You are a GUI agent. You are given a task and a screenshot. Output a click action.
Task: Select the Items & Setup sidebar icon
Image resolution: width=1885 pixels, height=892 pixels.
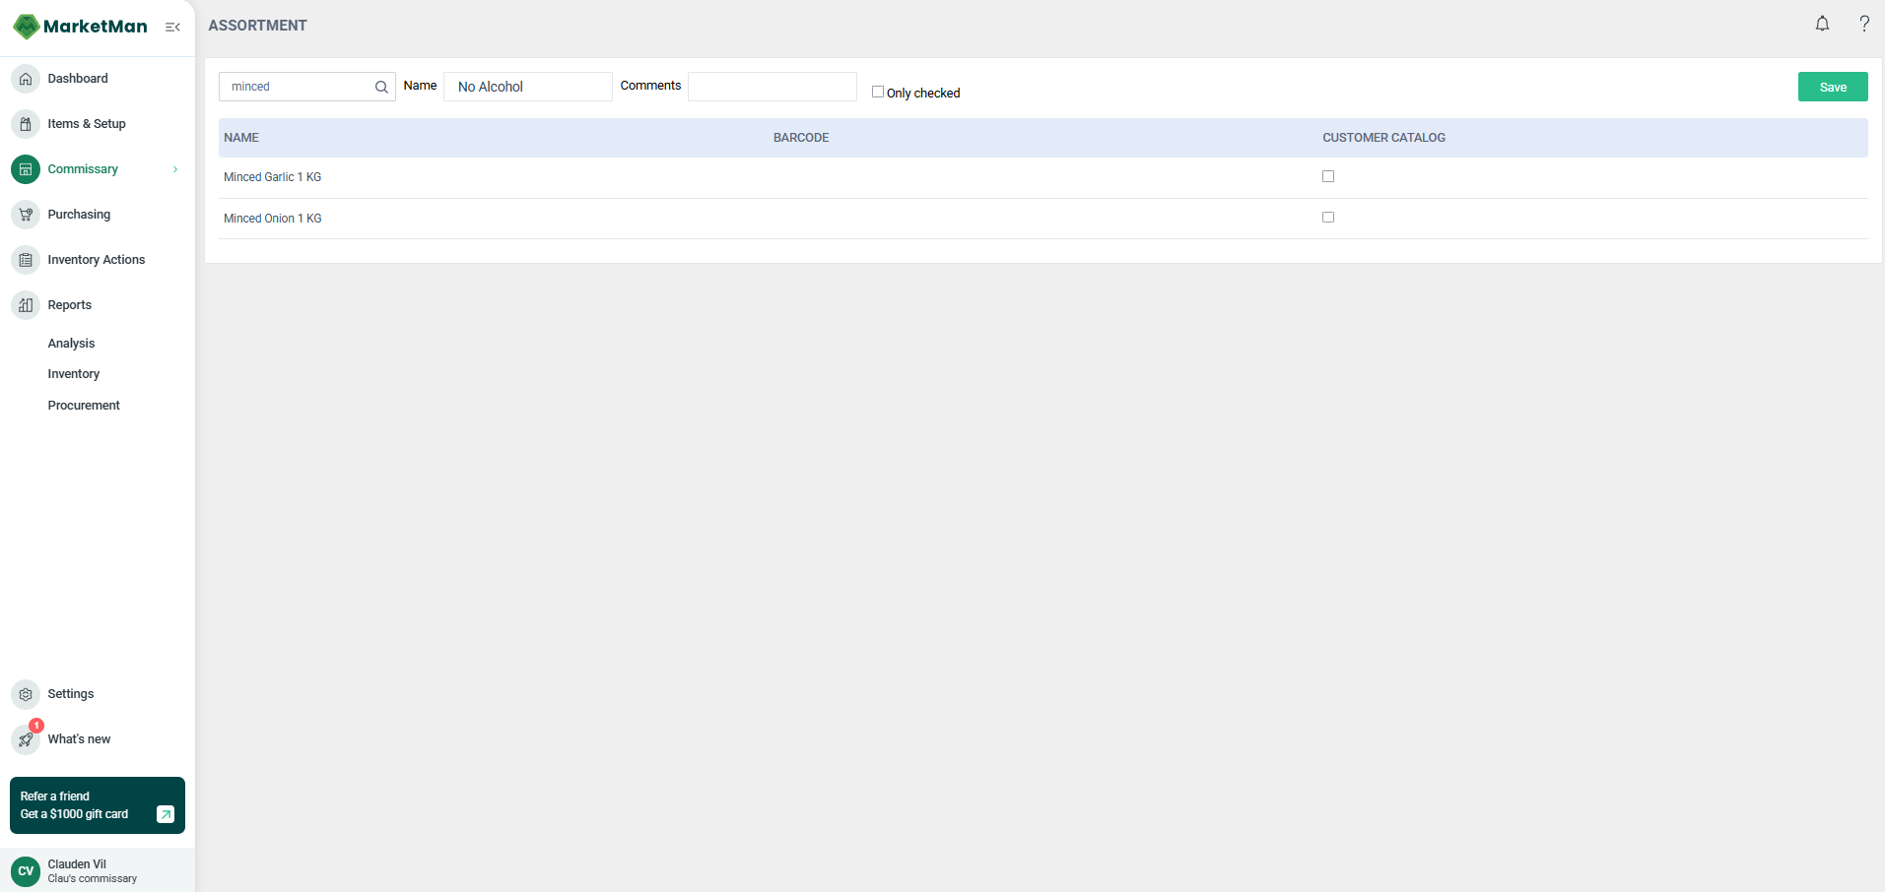coord(25,123)
